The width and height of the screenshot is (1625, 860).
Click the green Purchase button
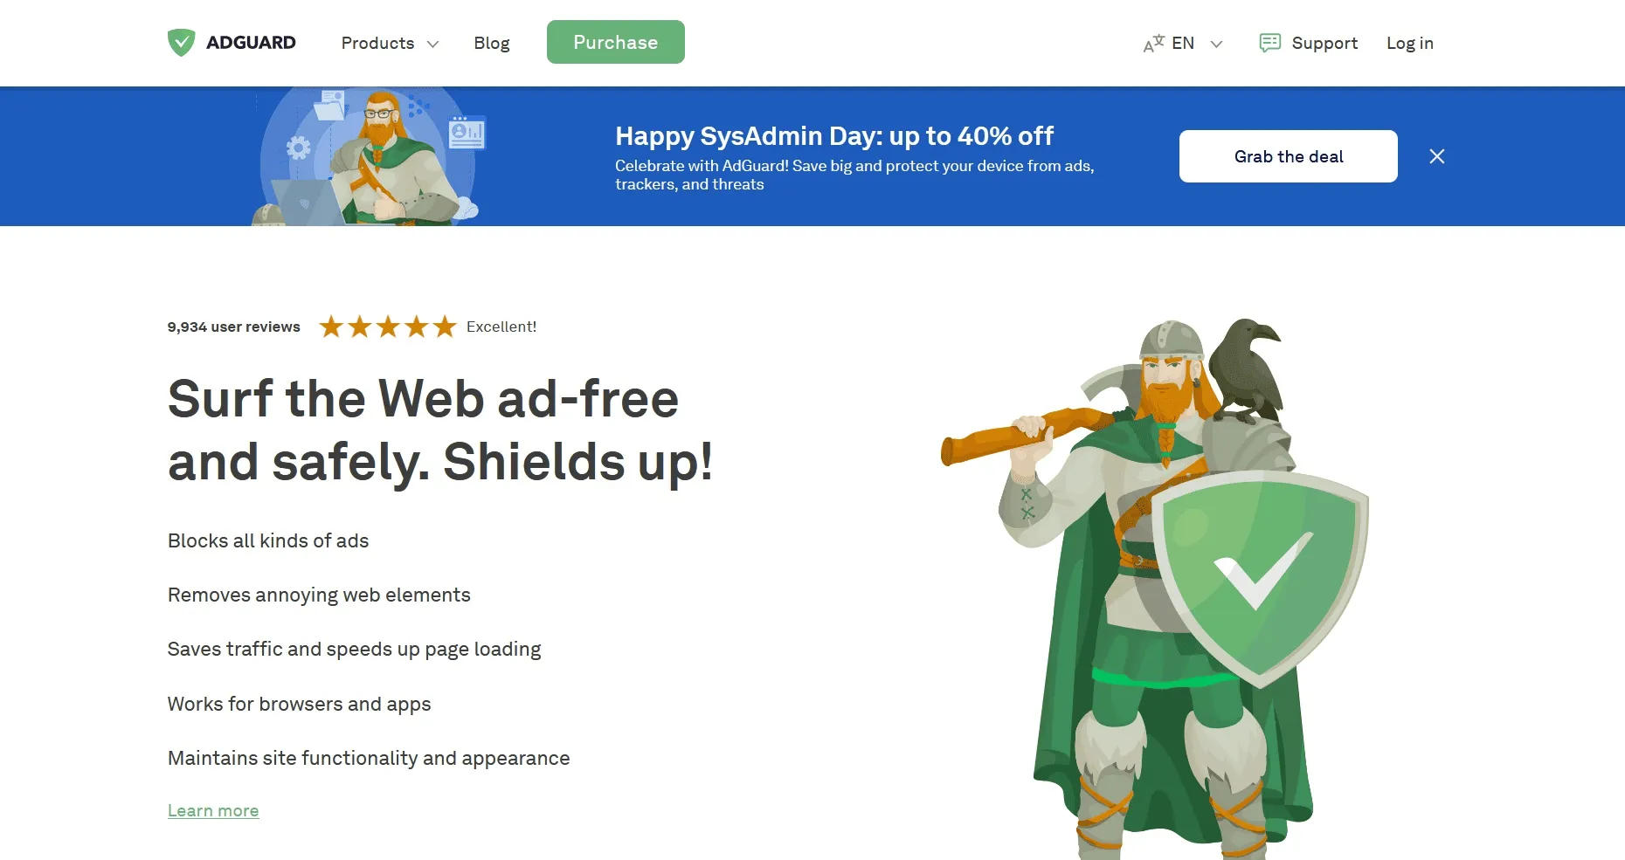[616, 42]
